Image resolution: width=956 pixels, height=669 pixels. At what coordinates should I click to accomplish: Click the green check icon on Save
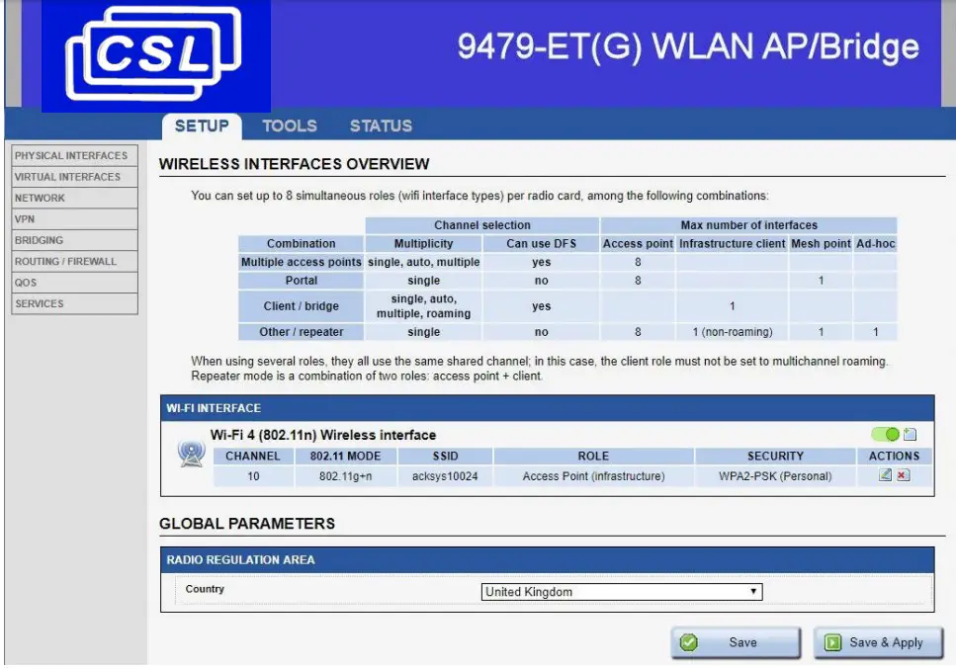tap(689, 642)
